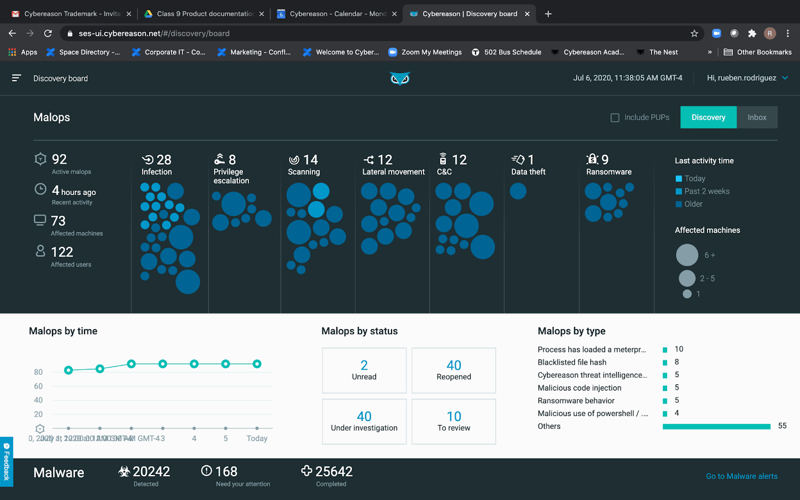The image size is (800, 500).
Task: Open the user account dropdown for rueben.rodriguez
Action: 747,78
